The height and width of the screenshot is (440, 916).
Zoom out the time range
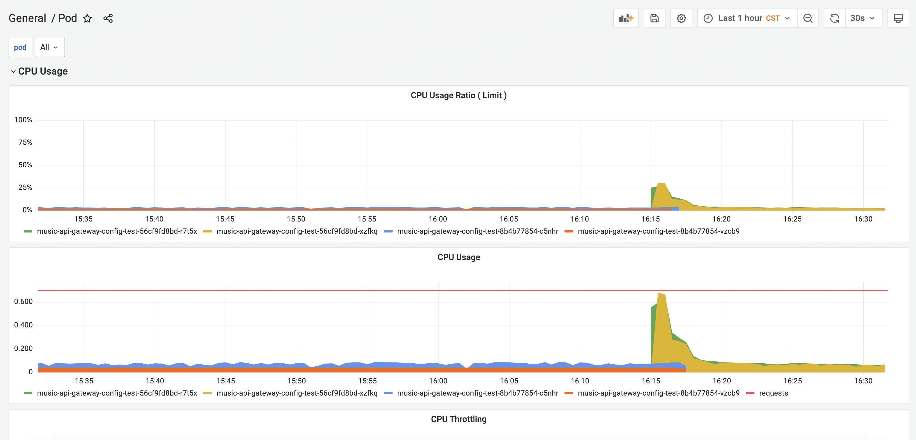pos(808,18)
